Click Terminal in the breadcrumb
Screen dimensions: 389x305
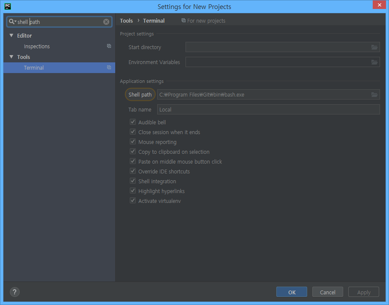tap(154, 21)
